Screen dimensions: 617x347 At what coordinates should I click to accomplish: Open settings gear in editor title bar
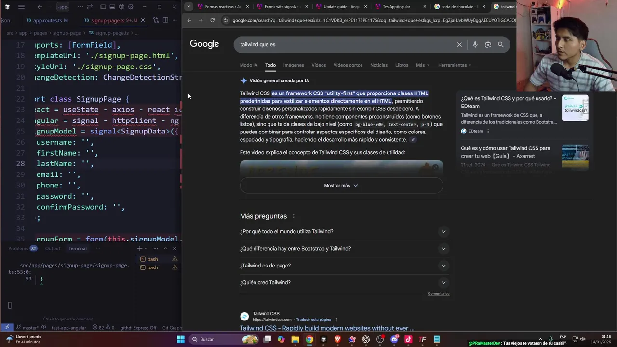132,7
